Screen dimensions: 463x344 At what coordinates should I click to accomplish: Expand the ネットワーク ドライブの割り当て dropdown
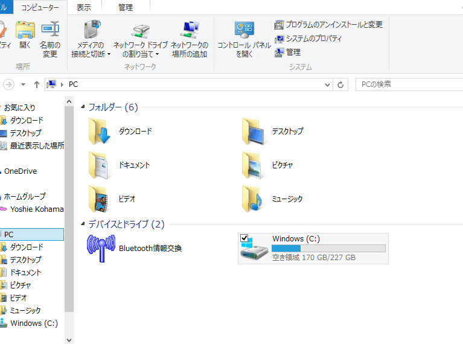click(x=157, y=54)
